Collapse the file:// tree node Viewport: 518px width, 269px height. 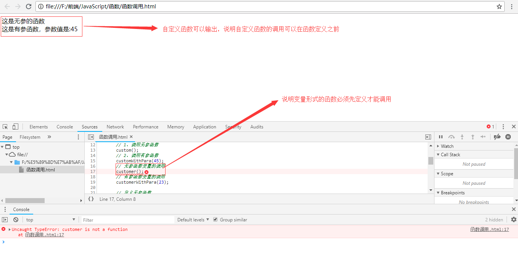(x=6, y=154)
